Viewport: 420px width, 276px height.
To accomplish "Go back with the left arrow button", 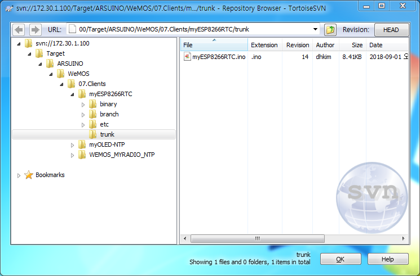I will tap(19, 30).
